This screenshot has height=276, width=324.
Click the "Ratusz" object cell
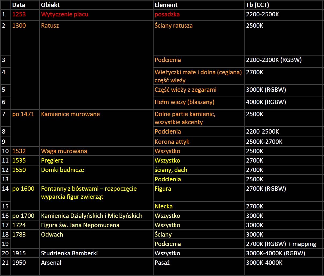[50, 26]
